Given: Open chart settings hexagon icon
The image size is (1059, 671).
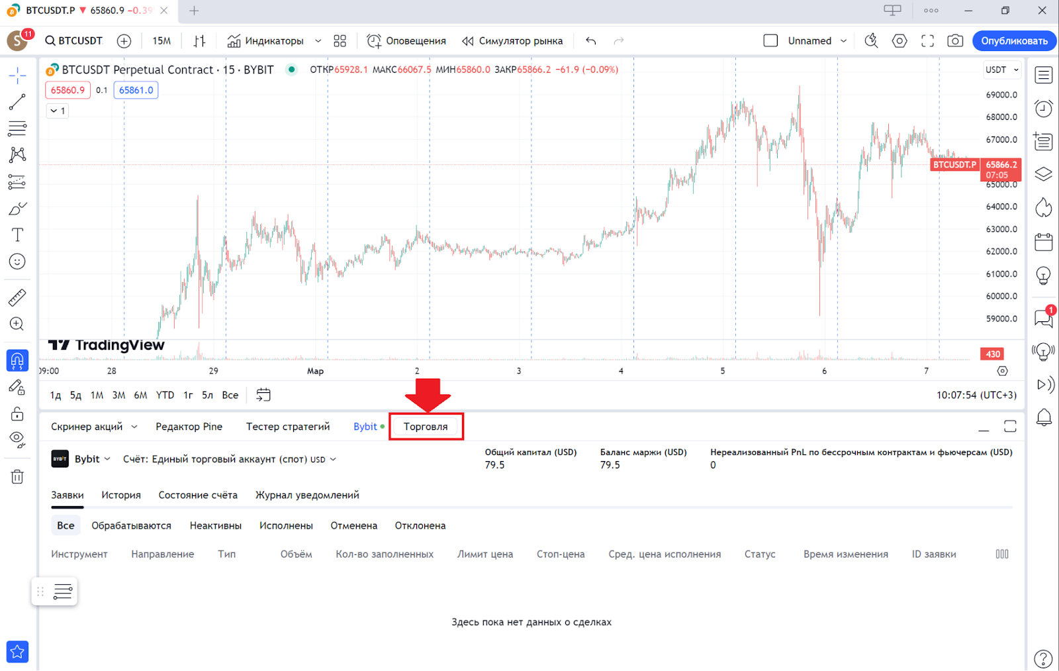Looking at the screenshot, I should point(899,41).
